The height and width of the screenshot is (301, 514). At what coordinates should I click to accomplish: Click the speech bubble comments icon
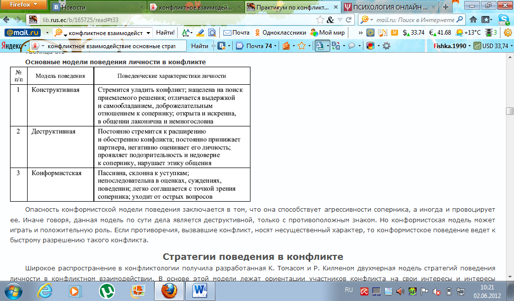pos(352,46)
